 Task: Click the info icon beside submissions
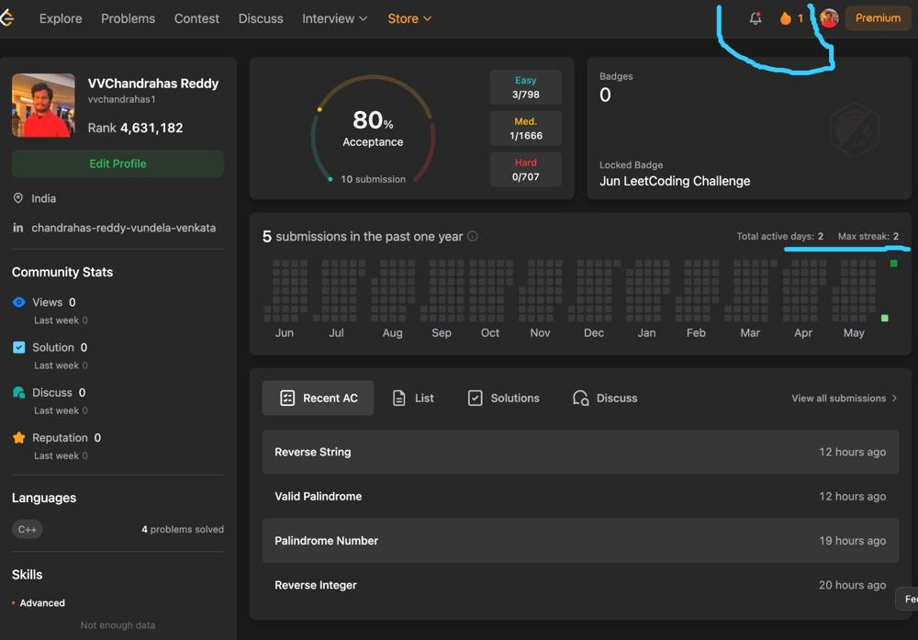pyautogui.click(x=473, y=236)
